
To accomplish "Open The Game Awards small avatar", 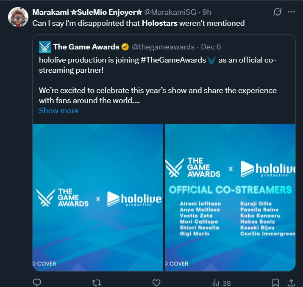I will [45, 47].
